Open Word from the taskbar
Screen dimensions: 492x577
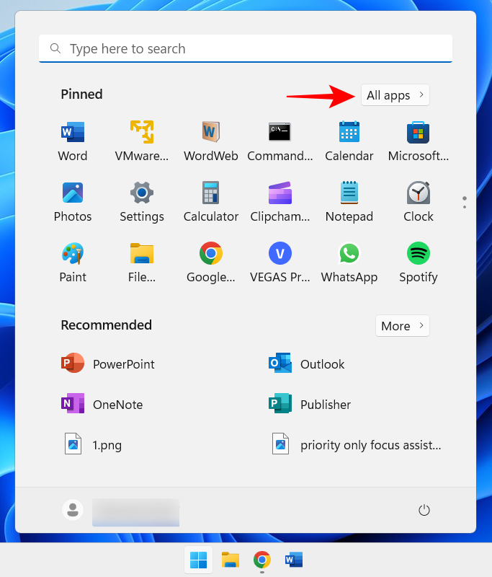tap(294, 560)
